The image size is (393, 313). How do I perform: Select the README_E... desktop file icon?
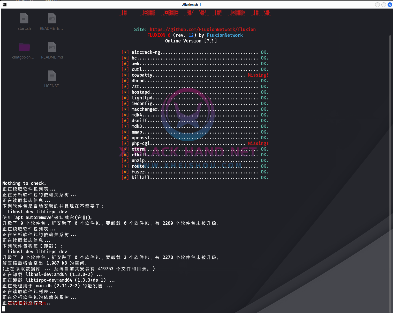pyautogui.click(x=51, y=22)
